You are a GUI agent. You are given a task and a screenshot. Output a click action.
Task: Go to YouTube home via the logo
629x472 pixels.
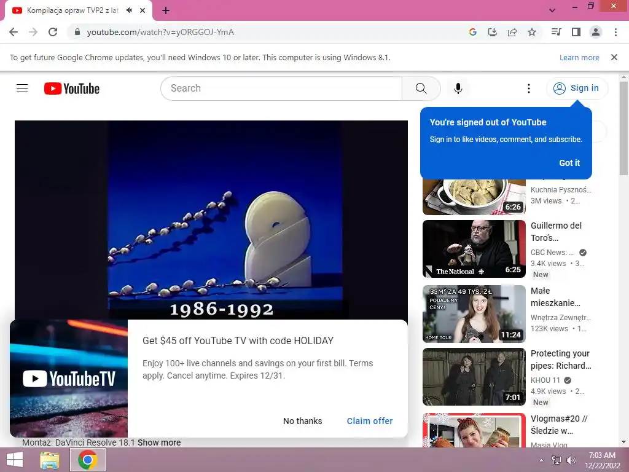click(x=72, y=88)
